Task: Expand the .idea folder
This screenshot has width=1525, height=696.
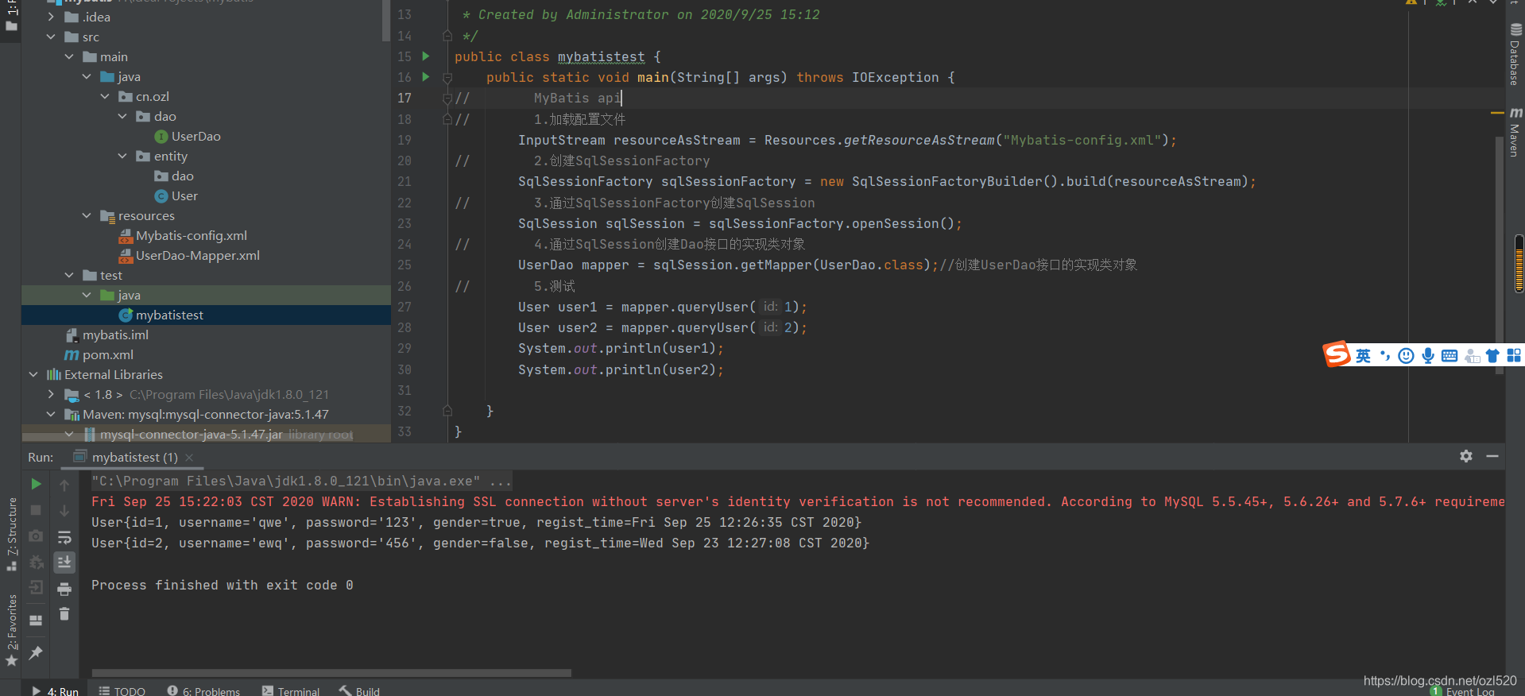Action: pyautogui.click(x=51, y=17)
